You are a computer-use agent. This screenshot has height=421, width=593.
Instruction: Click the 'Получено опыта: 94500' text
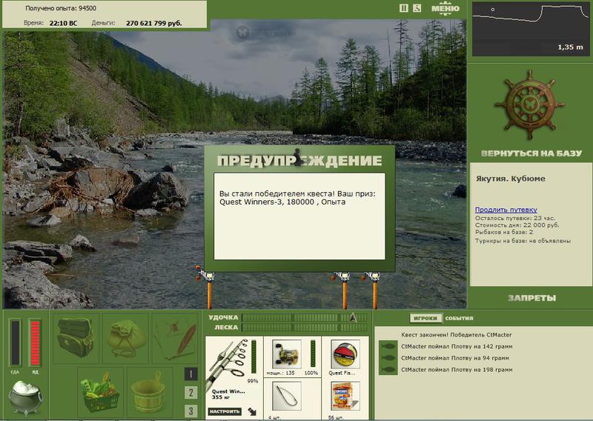coord(61,8)
